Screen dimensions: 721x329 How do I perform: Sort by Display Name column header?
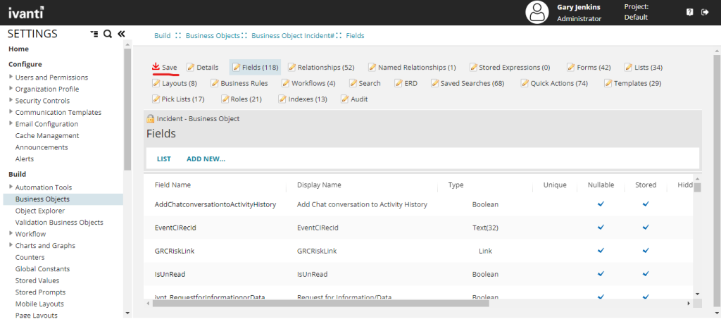point(319,185)
